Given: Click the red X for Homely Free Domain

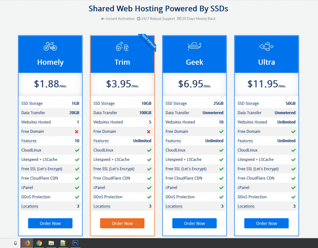Looking at the screenshot, I should tap(77, 132).
